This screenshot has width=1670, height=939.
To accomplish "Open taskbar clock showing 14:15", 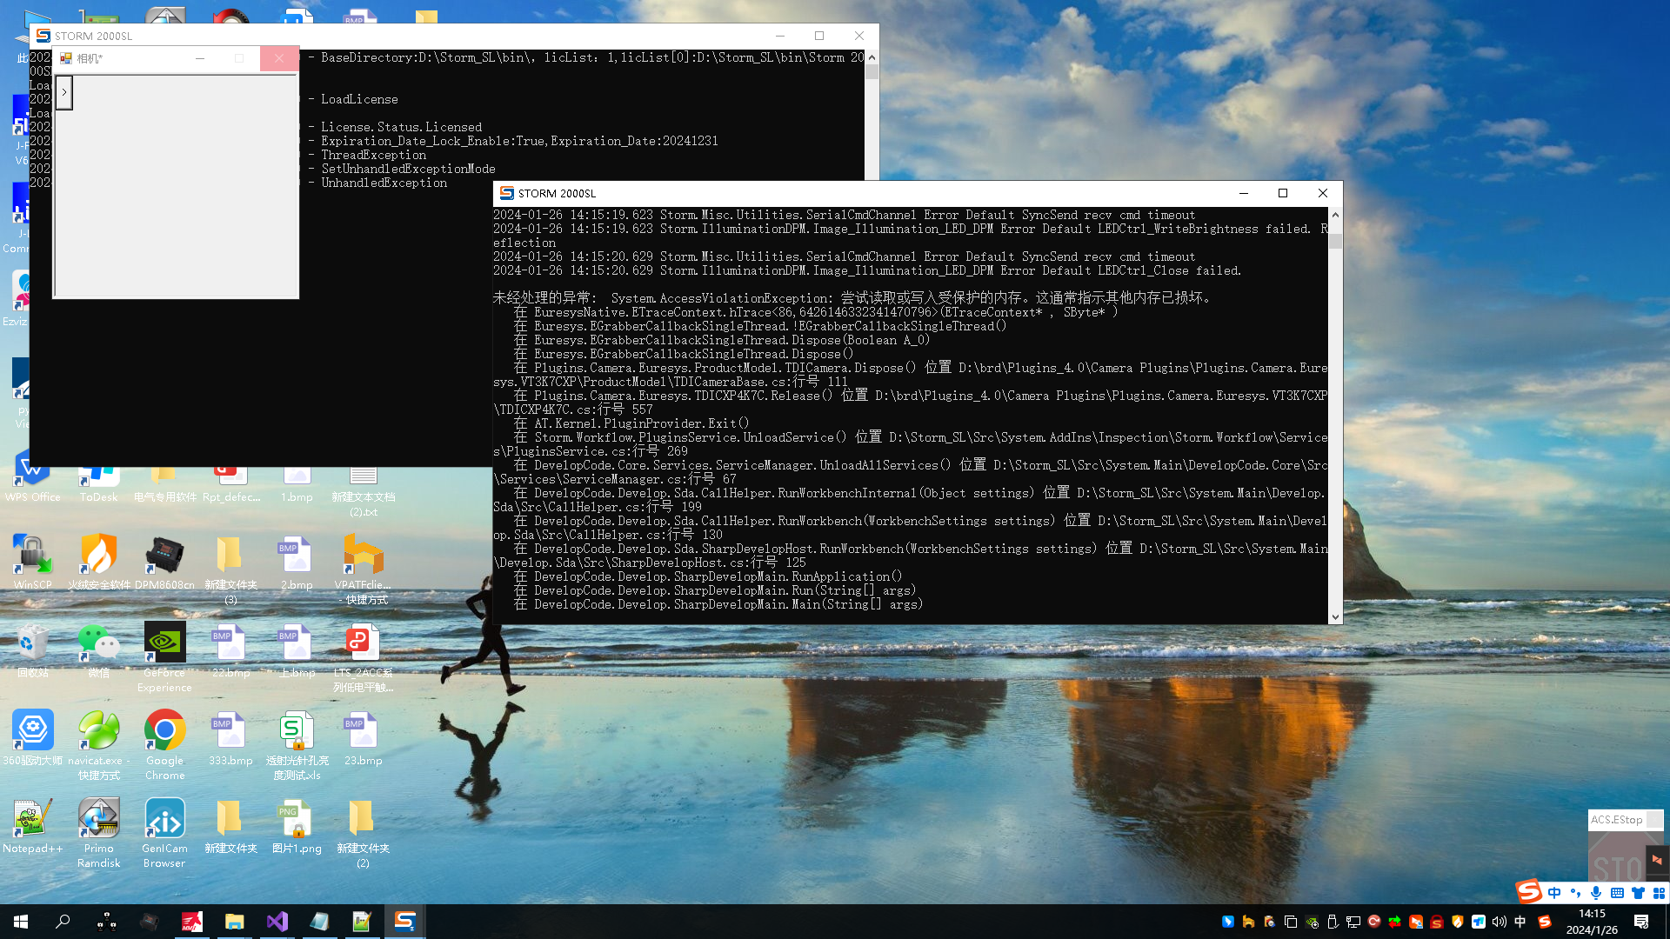I will (x=1592, y=922).
